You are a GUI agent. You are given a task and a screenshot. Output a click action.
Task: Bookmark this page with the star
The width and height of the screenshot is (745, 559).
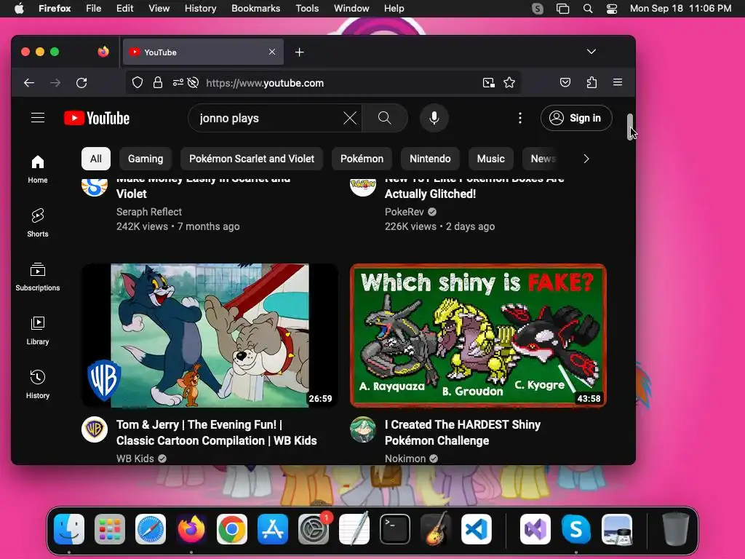[509, 83]
